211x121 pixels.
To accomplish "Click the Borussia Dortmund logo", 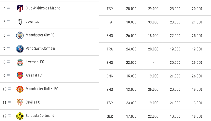I will 20,116.
